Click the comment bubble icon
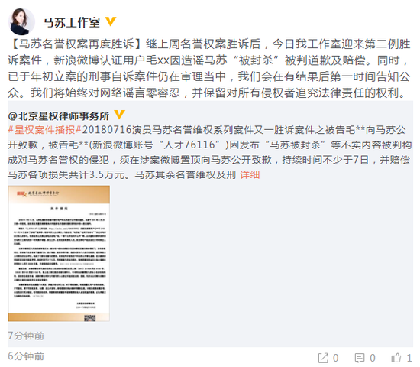The width and height of the screenshot is (420, 367). click(x=360, y=358)
